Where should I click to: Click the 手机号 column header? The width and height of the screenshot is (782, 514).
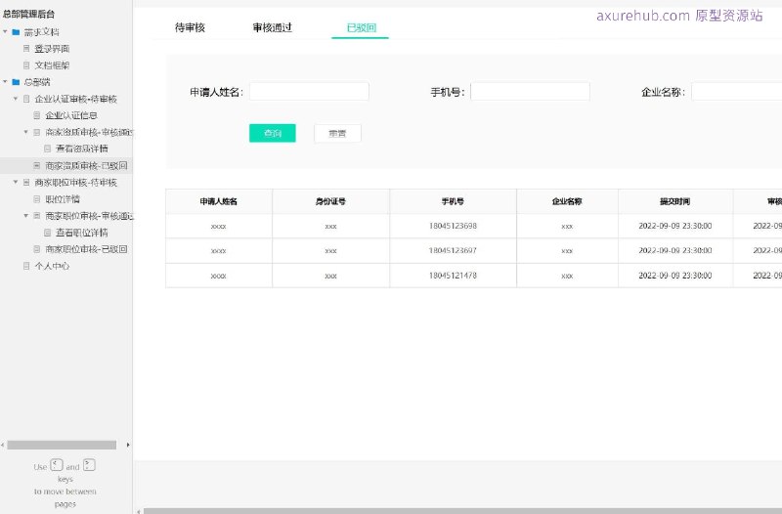(x=453, y=201)
